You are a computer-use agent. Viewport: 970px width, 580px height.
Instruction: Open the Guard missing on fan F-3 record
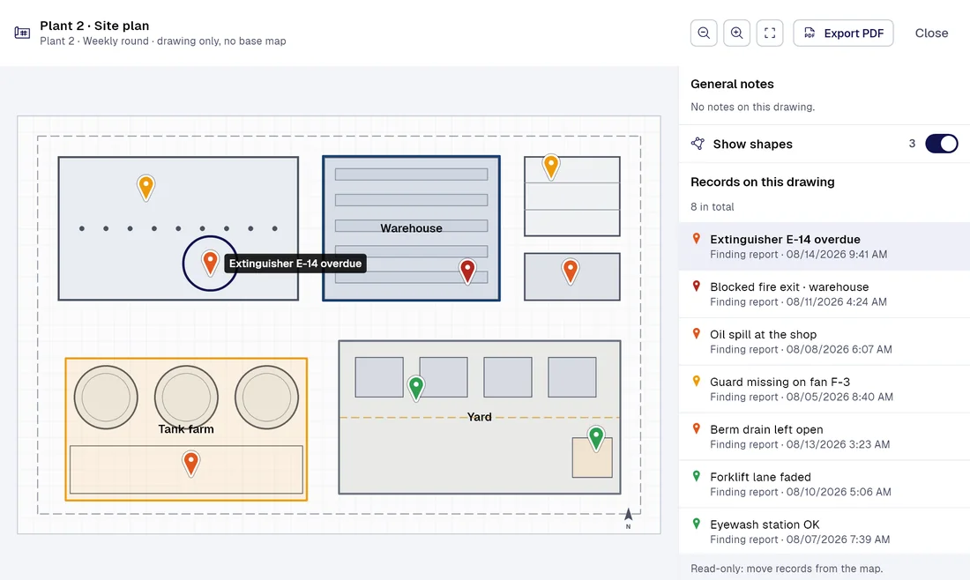[824, 389]
